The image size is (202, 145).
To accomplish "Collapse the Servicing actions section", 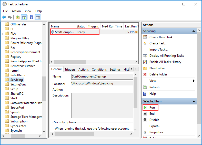I will click(194, 31).
